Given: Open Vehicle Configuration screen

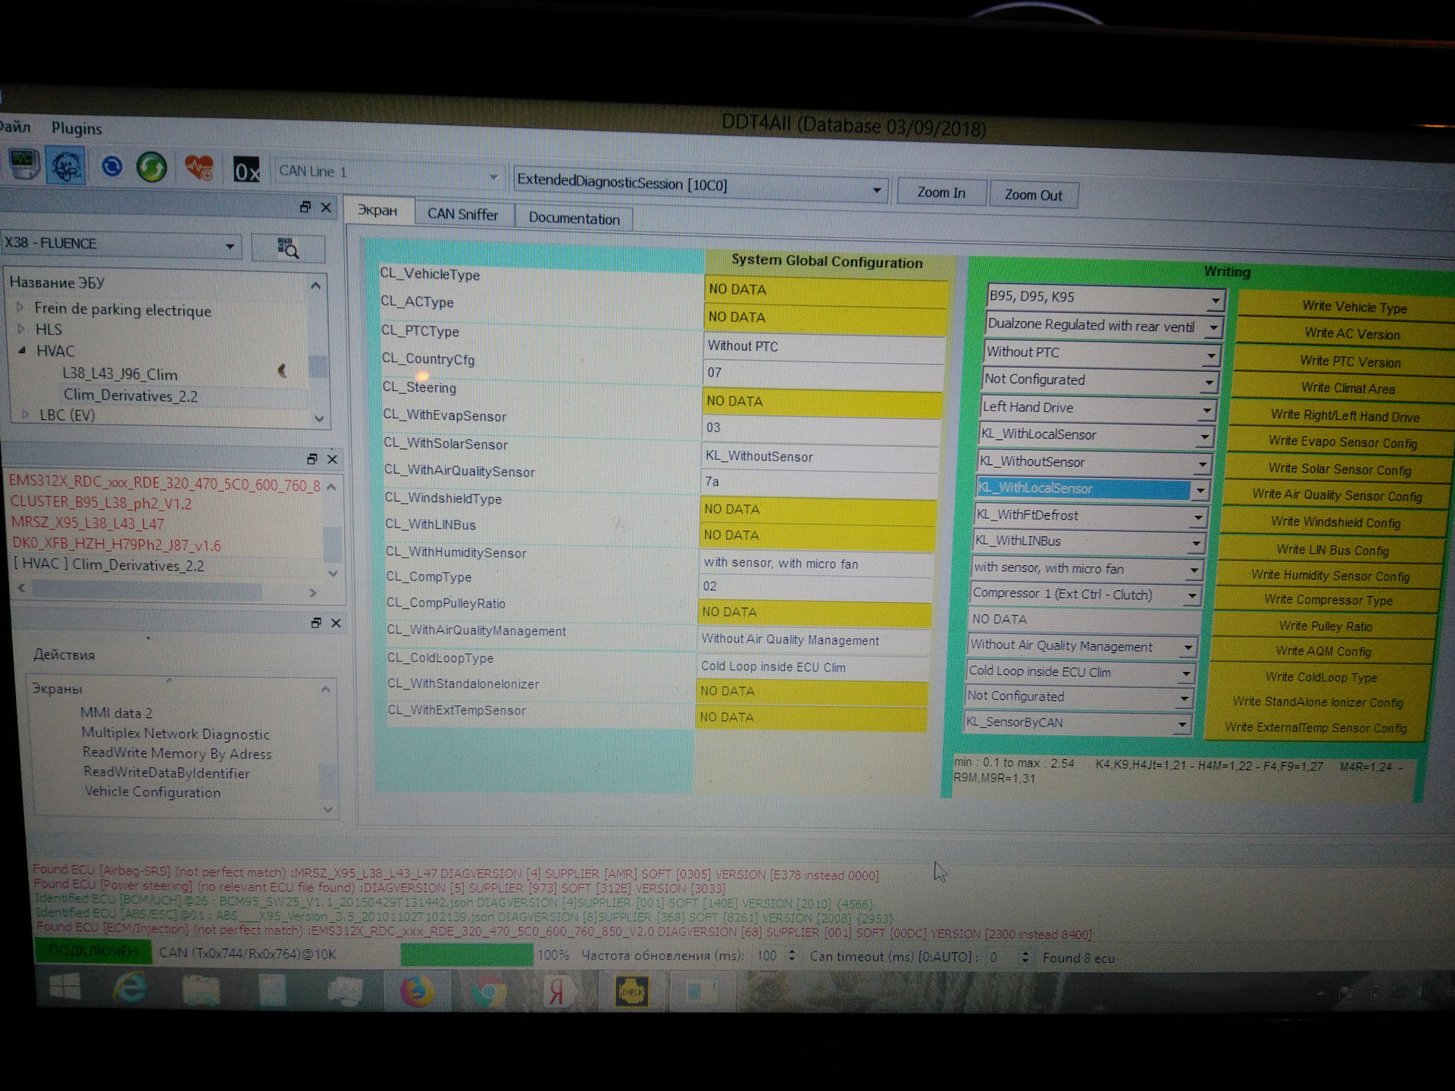Looking at the screenshot, I should [152, 792].
